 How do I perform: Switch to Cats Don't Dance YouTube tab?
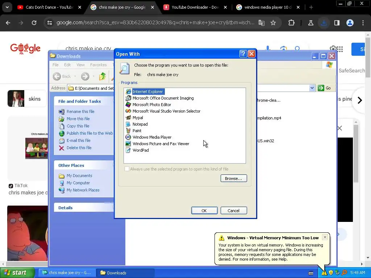[x=49, y=7]
